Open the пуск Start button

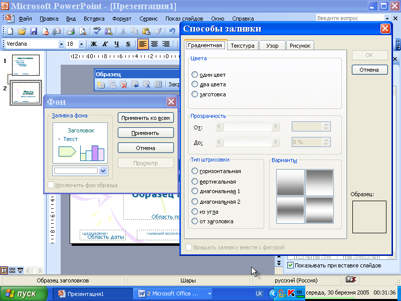24,293
